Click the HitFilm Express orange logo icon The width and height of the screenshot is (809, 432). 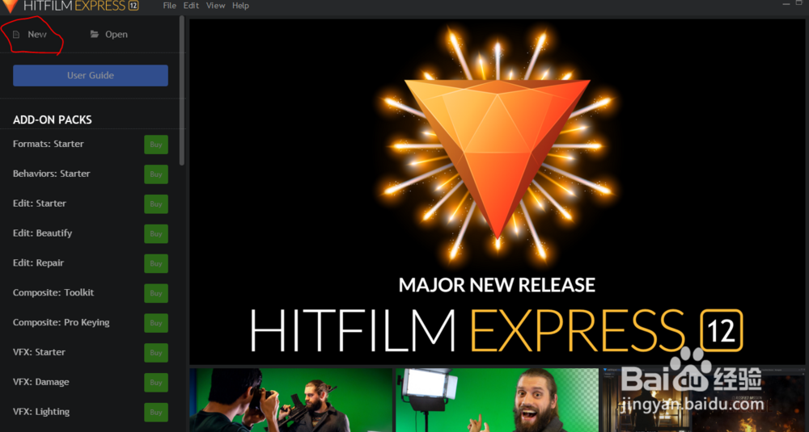10,6
